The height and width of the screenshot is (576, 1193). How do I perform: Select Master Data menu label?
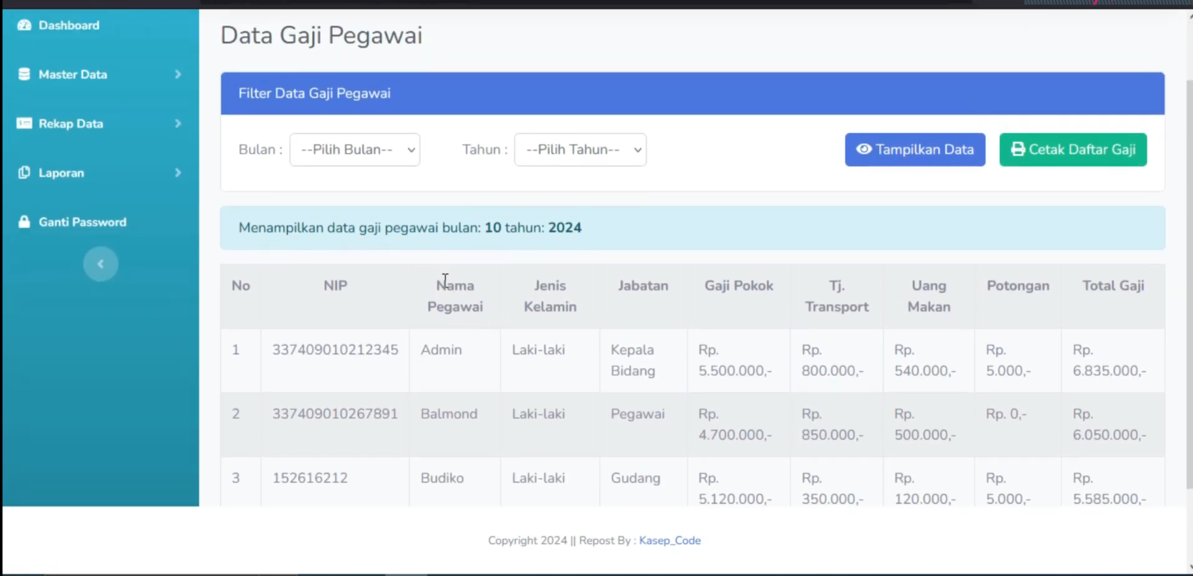(73, 74)
